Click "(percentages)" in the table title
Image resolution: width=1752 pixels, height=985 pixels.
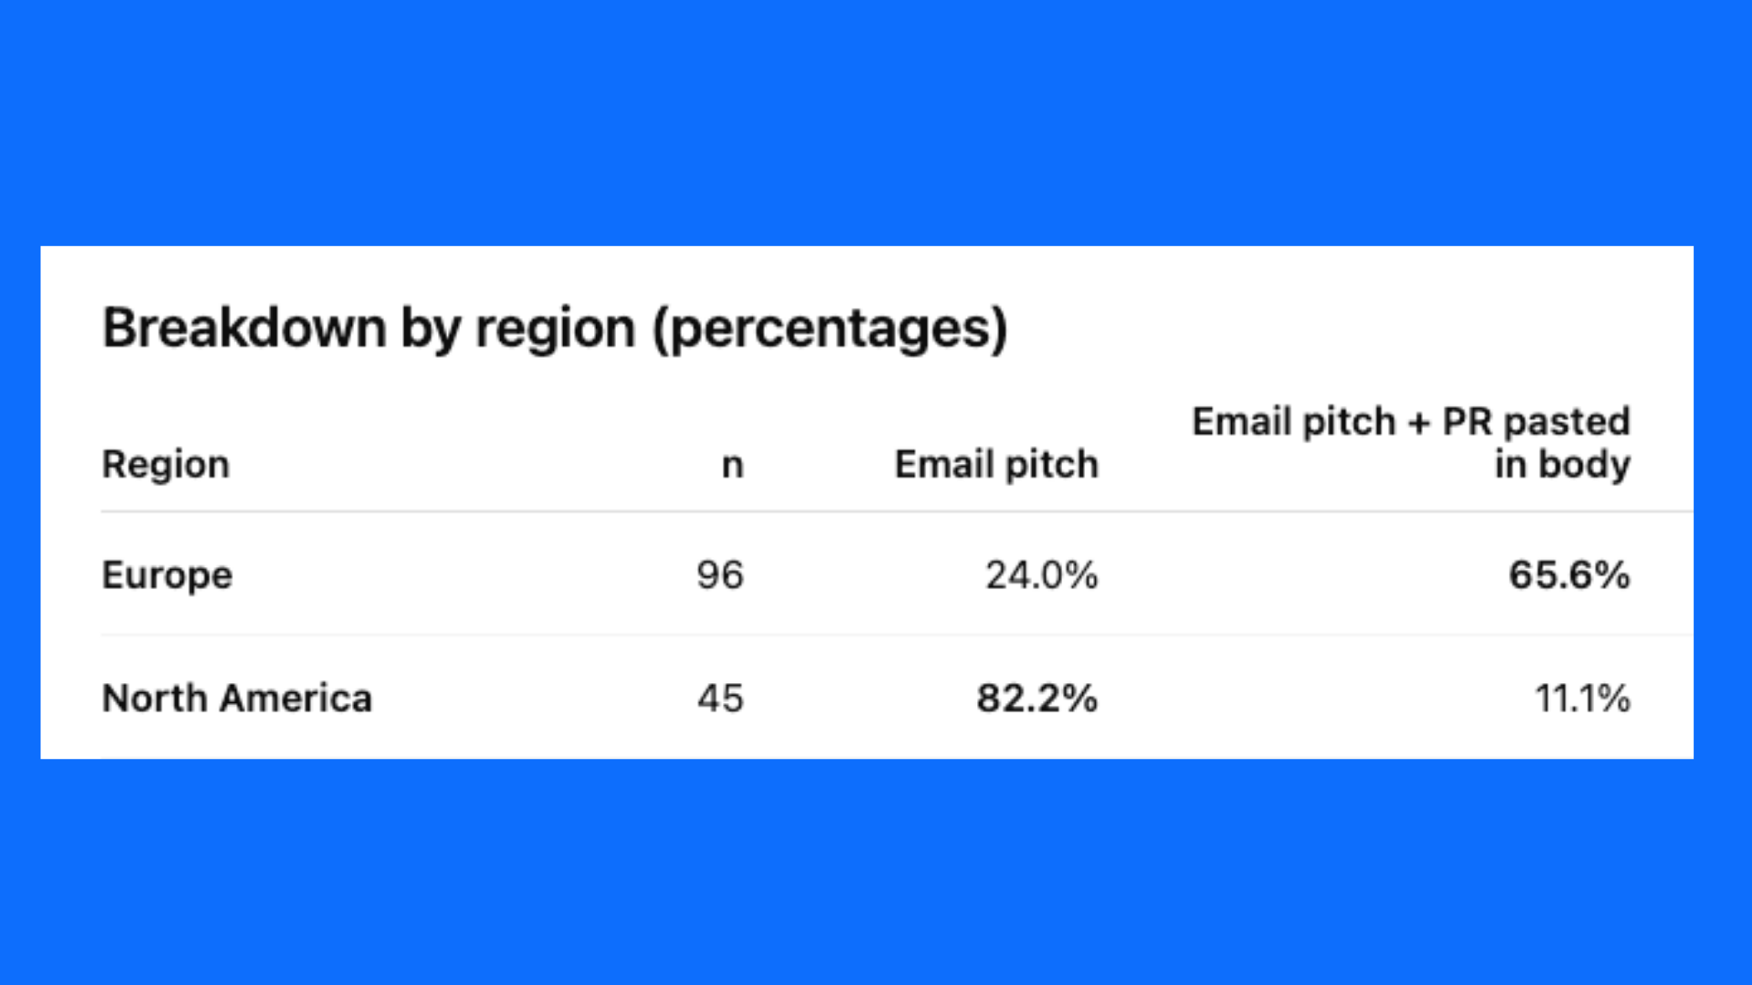point(829,329)
